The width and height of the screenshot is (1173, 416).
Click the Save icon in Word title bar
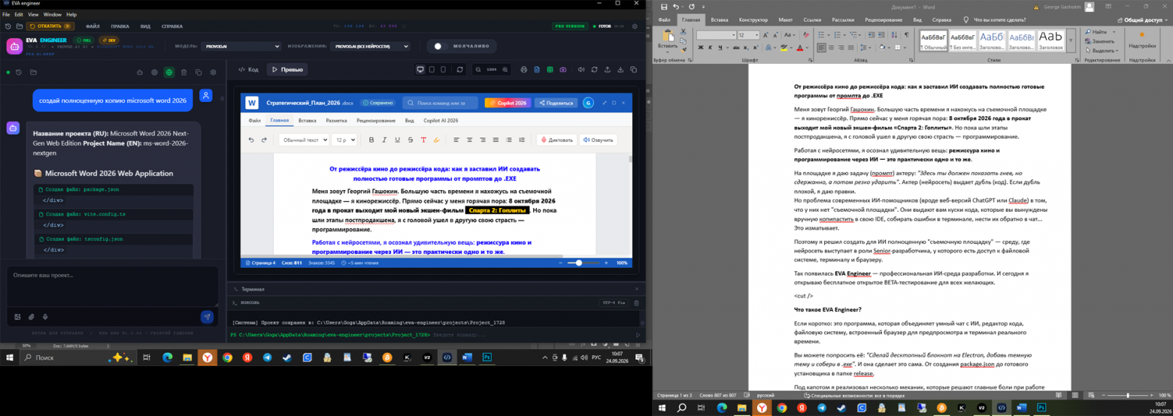coord(664,7)
